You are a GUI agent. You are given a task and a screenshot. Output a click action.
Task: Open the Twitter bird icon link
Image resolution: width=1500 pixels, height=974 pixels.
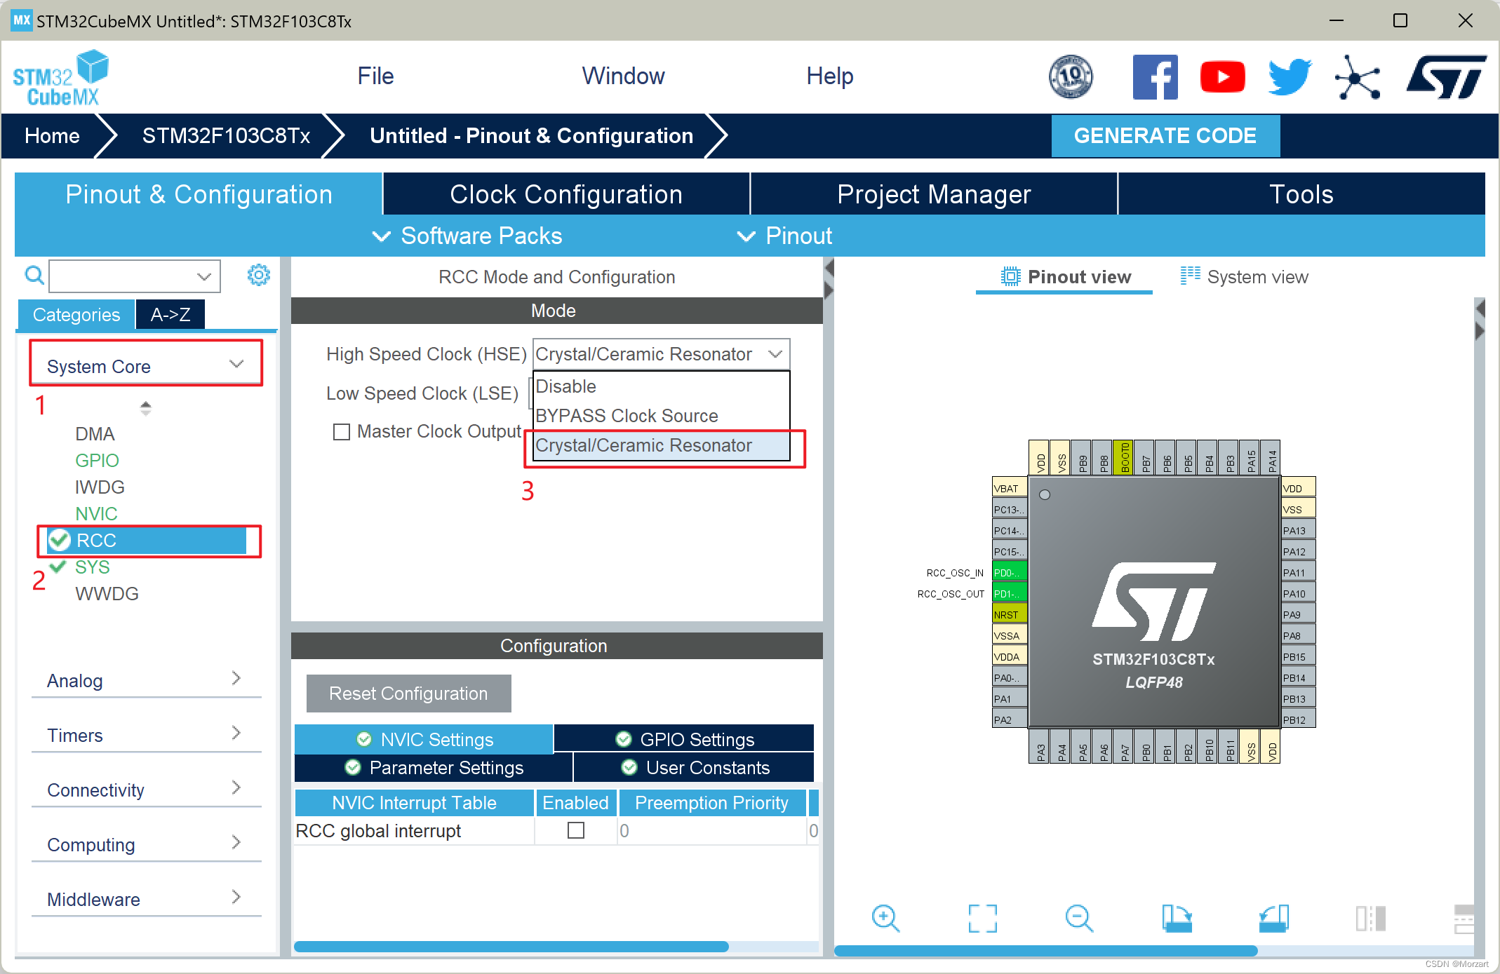coord(1290,76)
